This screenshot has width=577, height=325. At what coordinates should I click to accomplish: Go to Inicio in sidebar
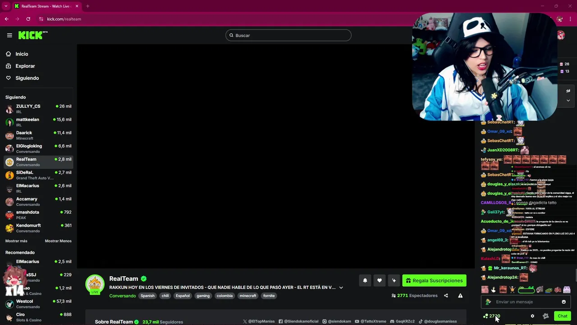[x=22, y=54]
